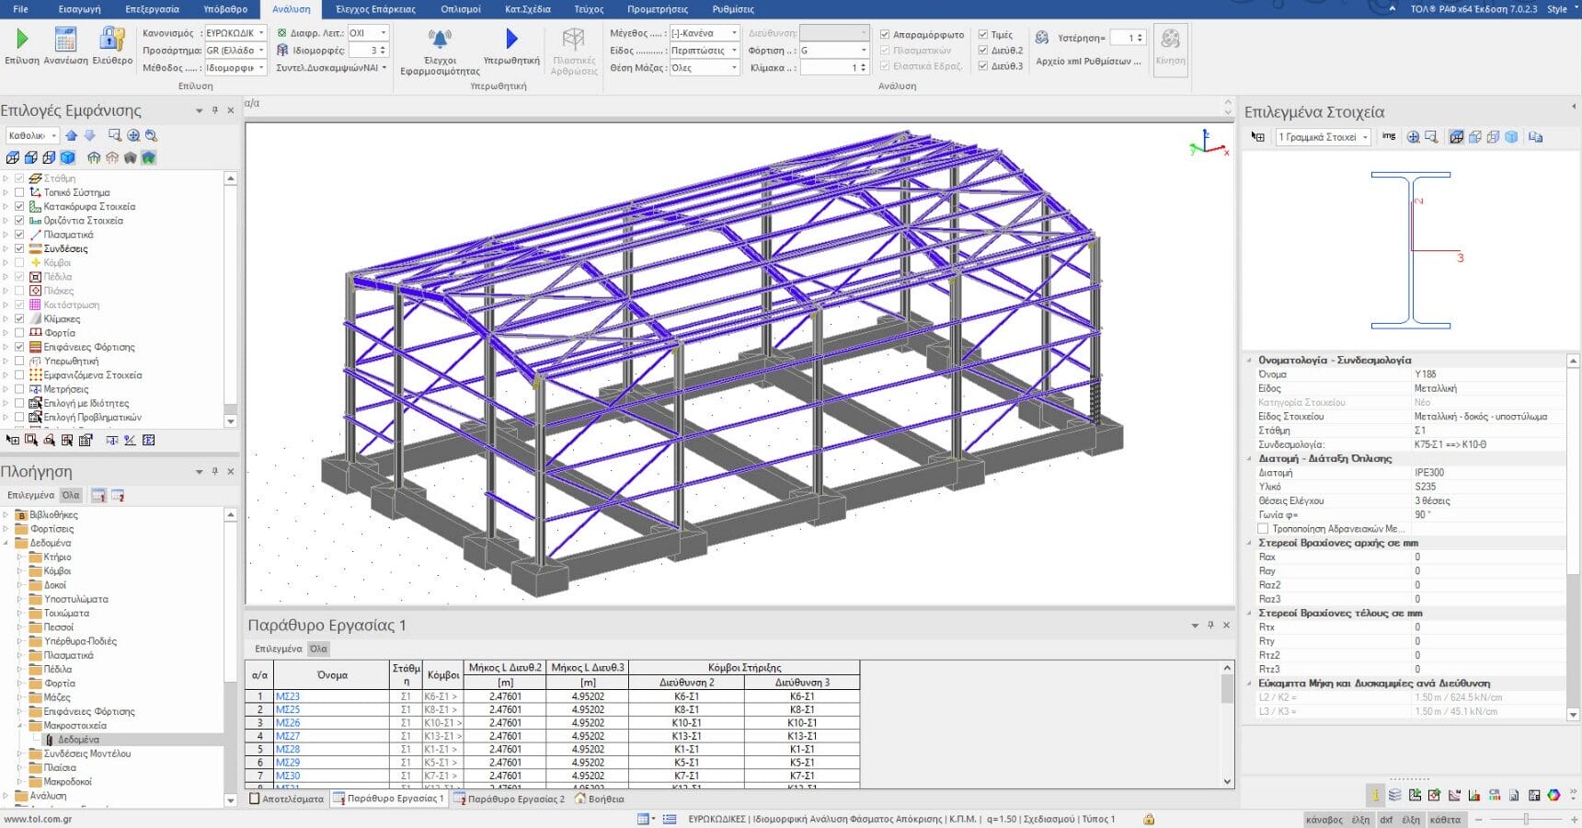
Task: Click Αρχείο xml Ρυθμίσεων button
Action: 1088,62
